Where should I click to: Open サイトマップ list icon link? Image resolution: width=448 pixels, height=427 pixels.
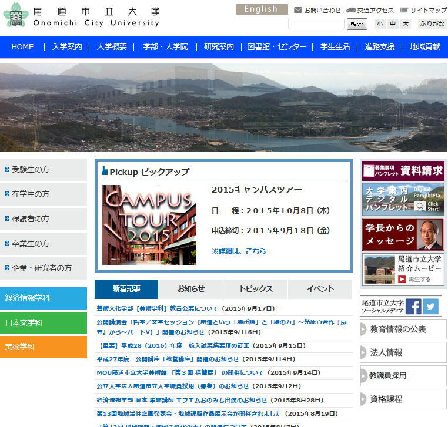pos(423,10)
